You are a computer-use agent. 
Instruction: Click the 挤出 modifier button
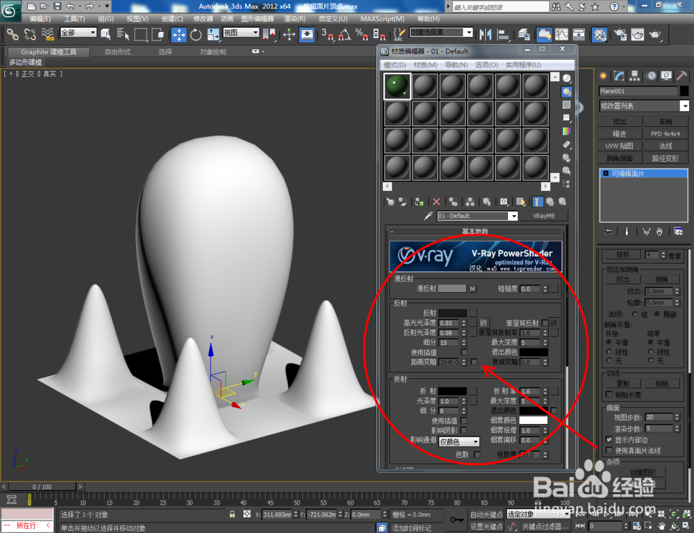click(619, 121)
